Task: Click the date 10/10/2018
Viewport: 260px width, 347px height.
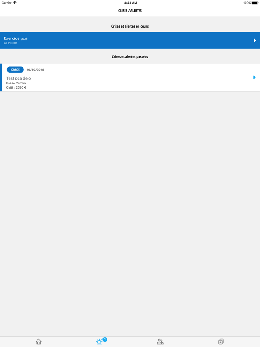Action: click(x=35, y=70)
